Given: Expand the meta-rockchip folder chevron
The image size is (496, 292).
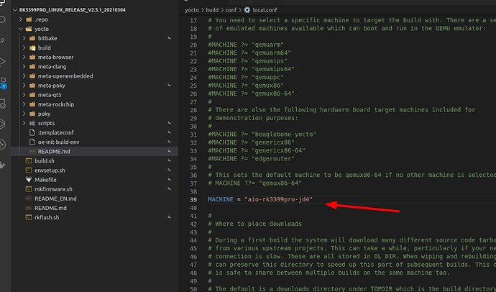Looking at the screenshot, I should click(24, 104).
